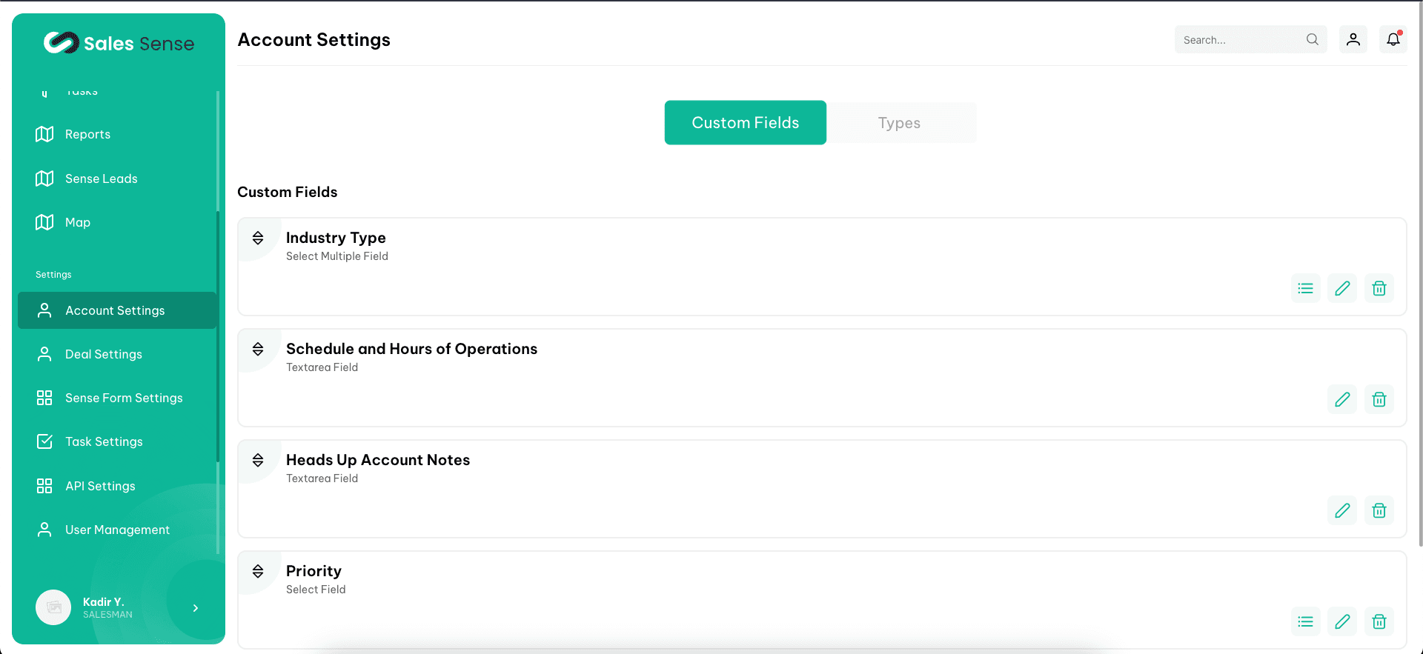Select the Priority field title
Screen dimensions: 1423x654
[x=314, y=571]
